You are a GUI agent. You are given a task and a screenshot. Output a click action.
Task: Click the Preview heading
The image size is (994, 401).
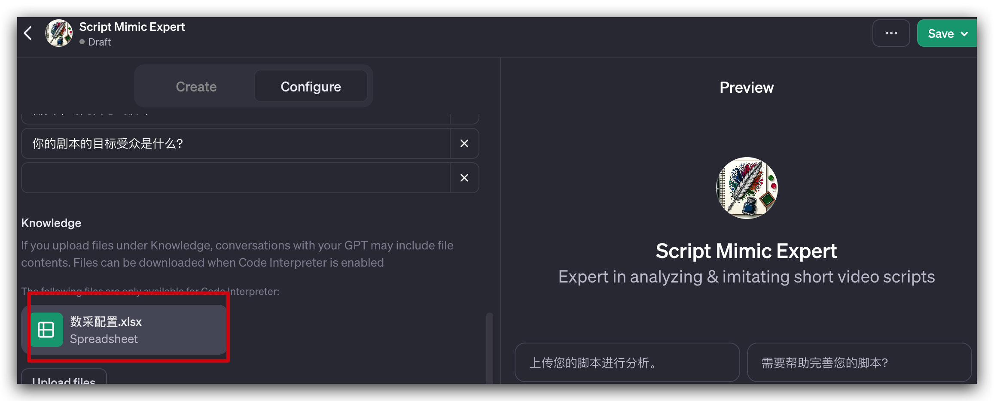(747, 88)
